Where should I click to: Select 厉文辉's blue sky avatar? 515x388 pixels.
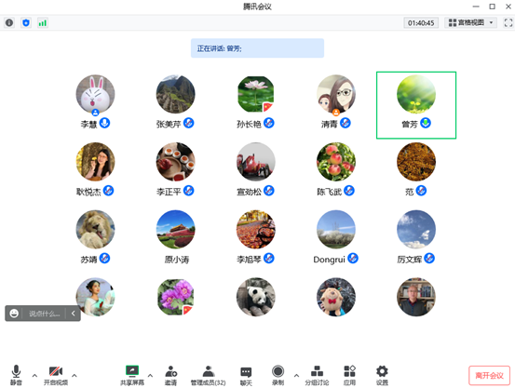(x=416, y=230)
